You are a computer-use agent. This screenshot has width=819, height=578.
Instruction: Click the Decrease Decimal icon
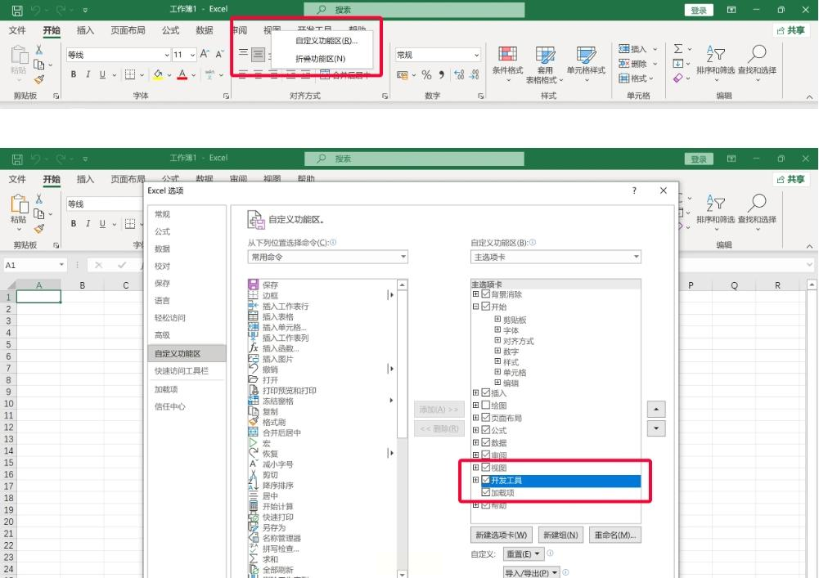(475, 74)
